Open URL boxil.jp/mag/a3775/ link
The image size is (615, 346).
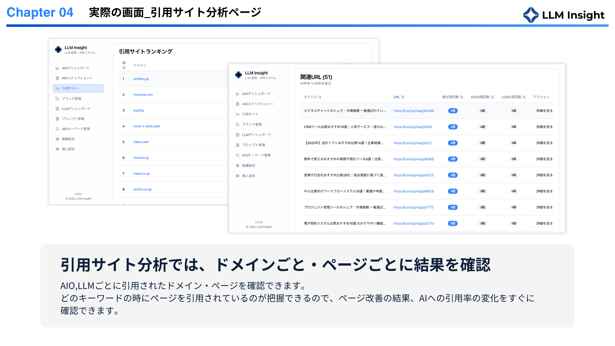pos(414,224)
